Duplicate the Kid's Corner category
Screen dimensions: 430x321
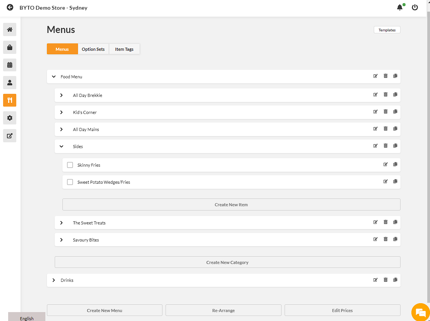(395, 112)
